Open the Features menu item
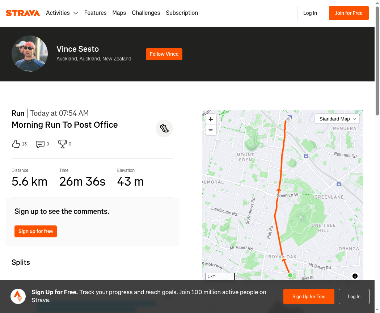This screenshot has height=313, width=380. pyautogui.click(x=95, y=13)
